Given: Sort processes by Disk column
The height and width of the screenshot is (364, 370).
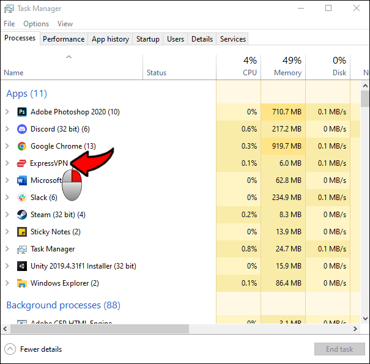Looking at the screenshot, I should point(328,67).
